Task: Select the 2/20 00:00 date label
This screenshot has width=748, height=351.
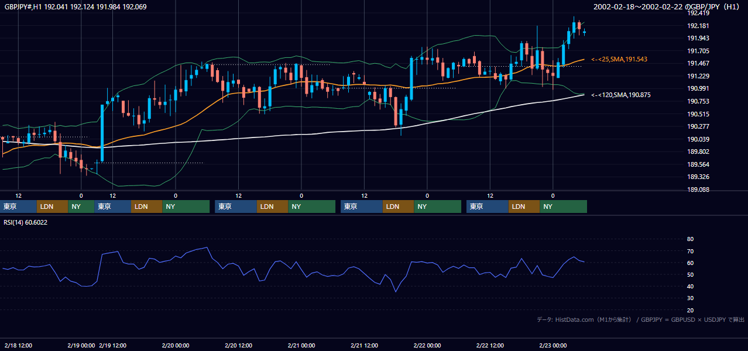Action: coord(176,346)
